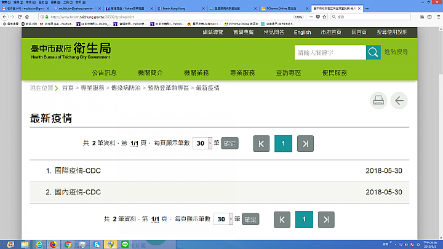Go to first page in top pagination

(261, 143)
